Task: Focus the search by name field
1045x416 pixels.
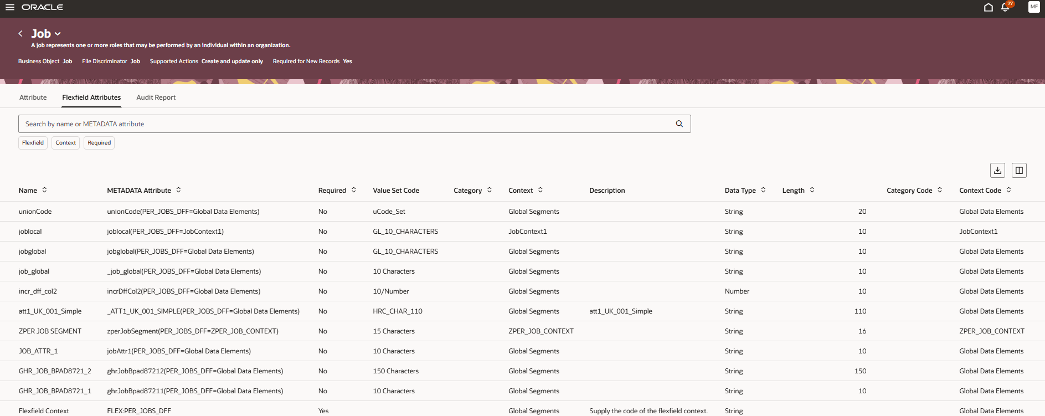Action: pos(354,124)
